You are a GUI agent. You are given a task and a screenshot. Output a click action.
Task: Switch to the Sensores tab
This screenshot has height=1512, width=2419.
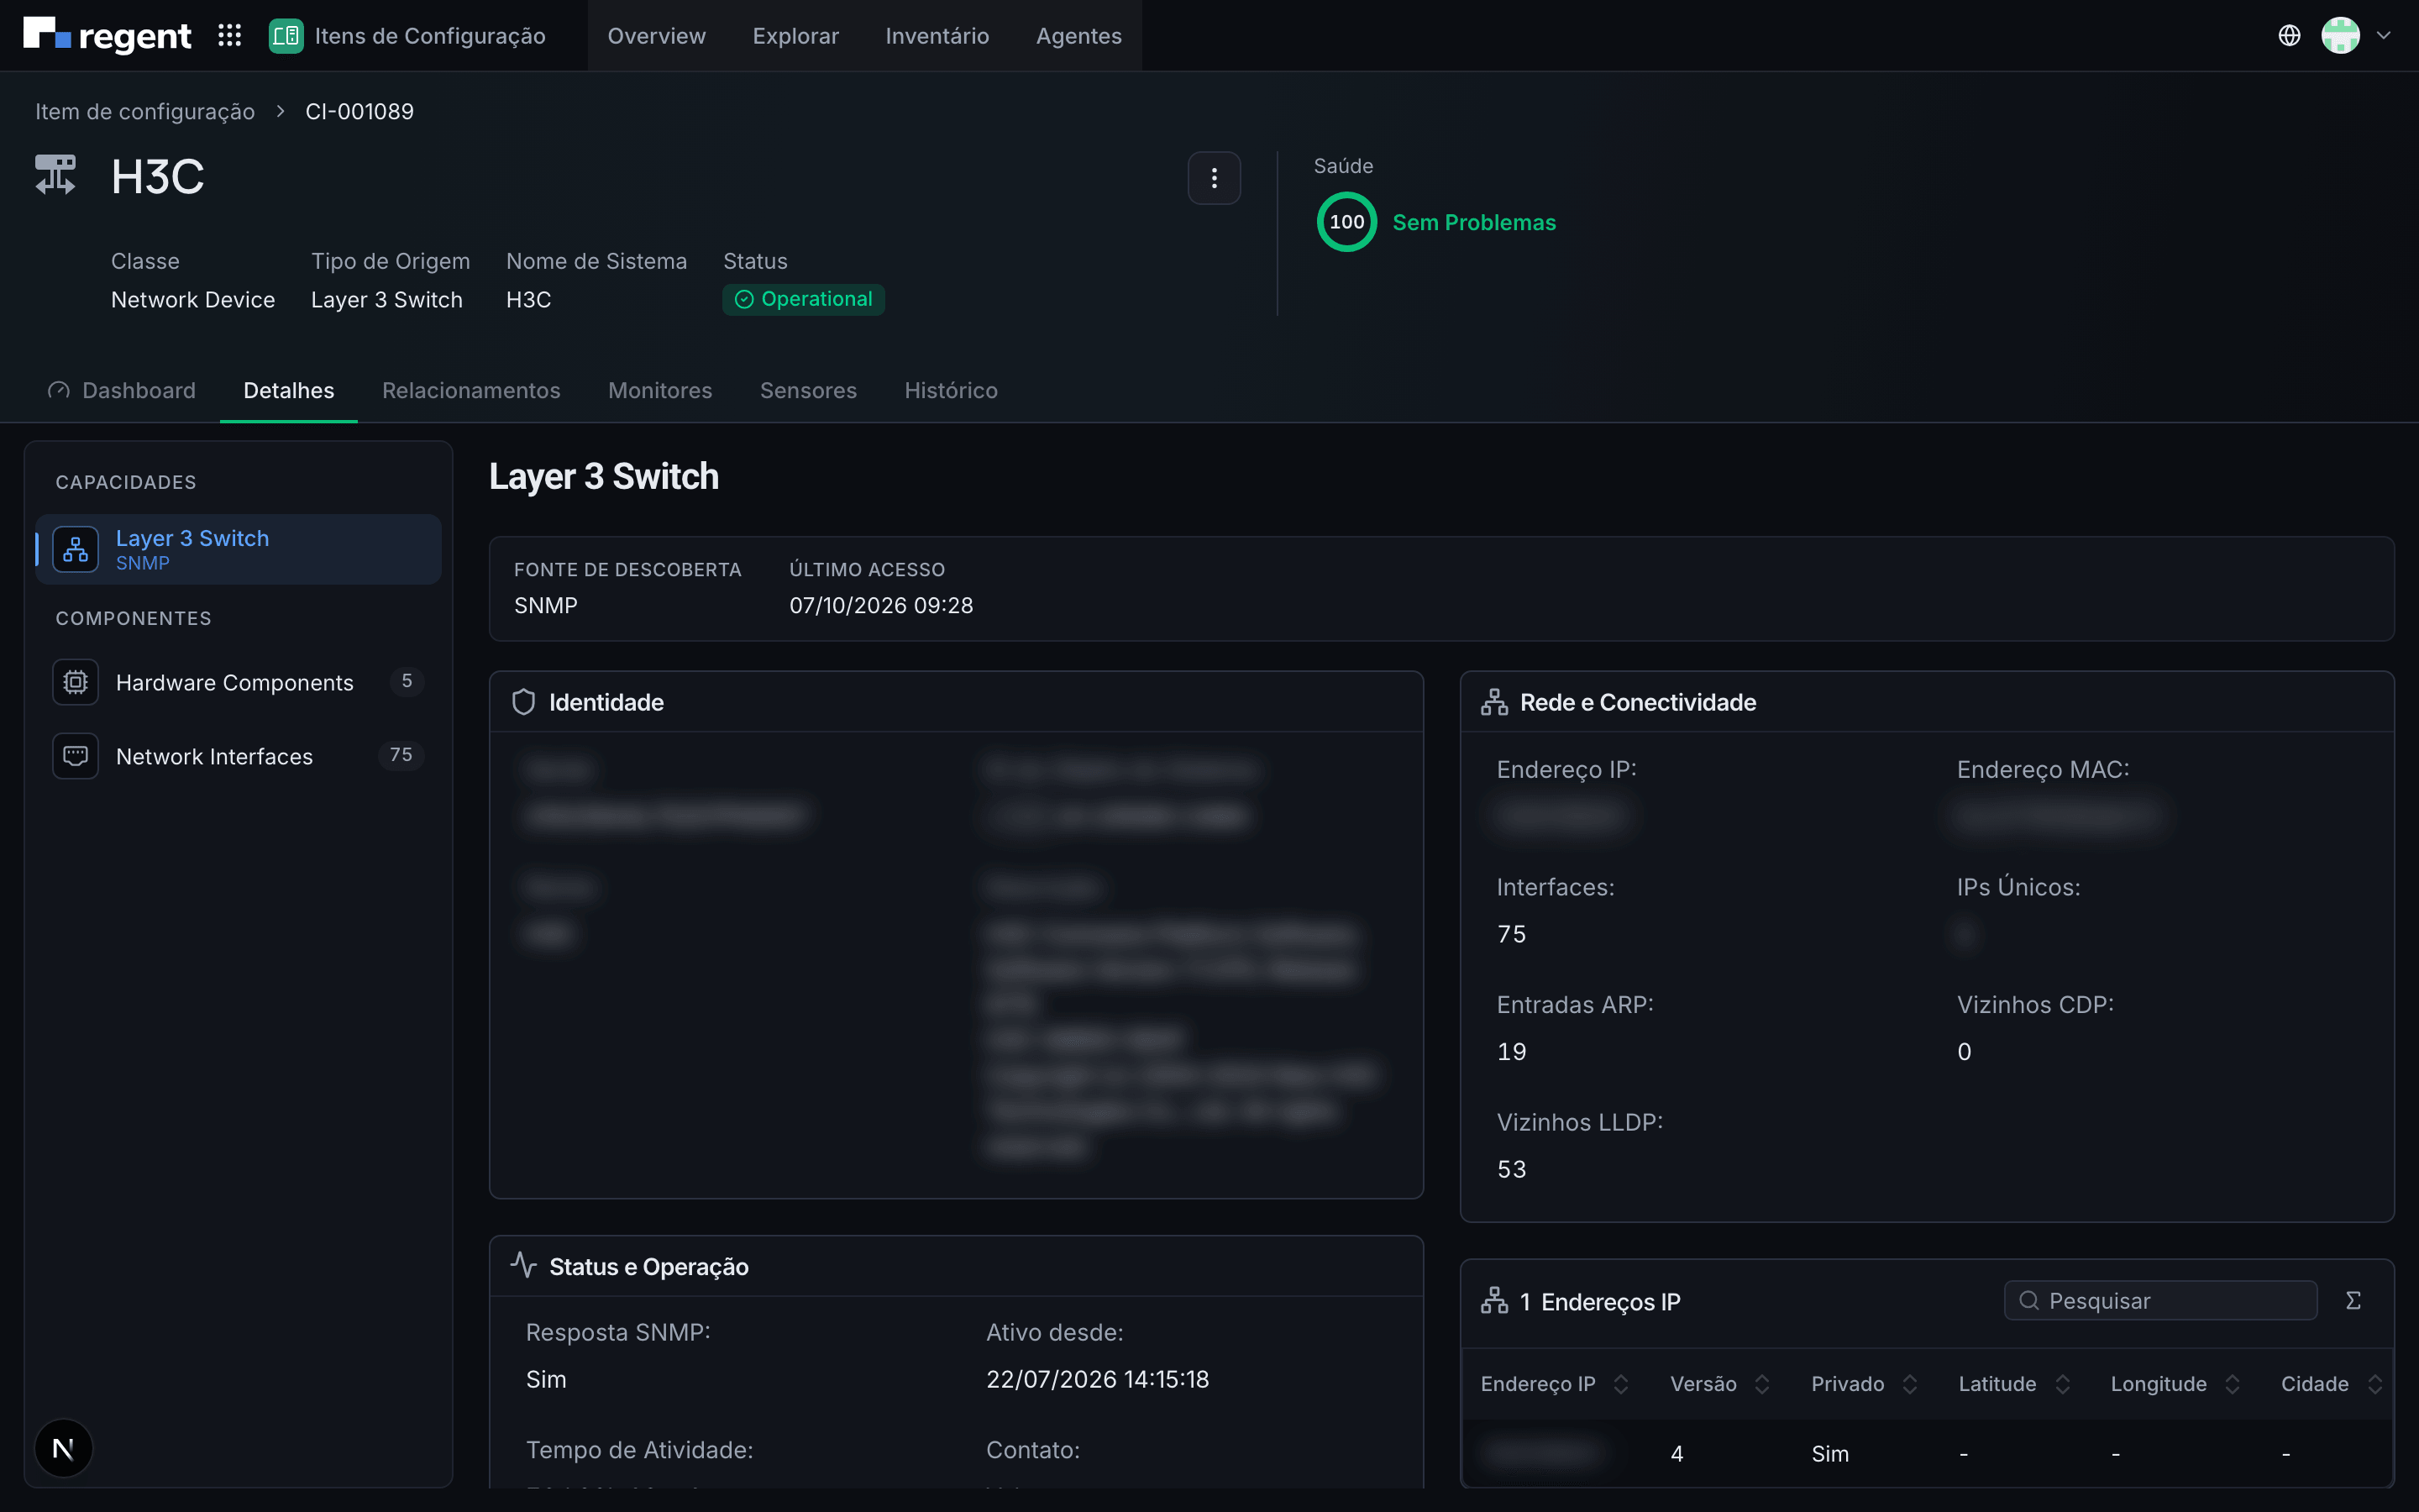[808, 390]
